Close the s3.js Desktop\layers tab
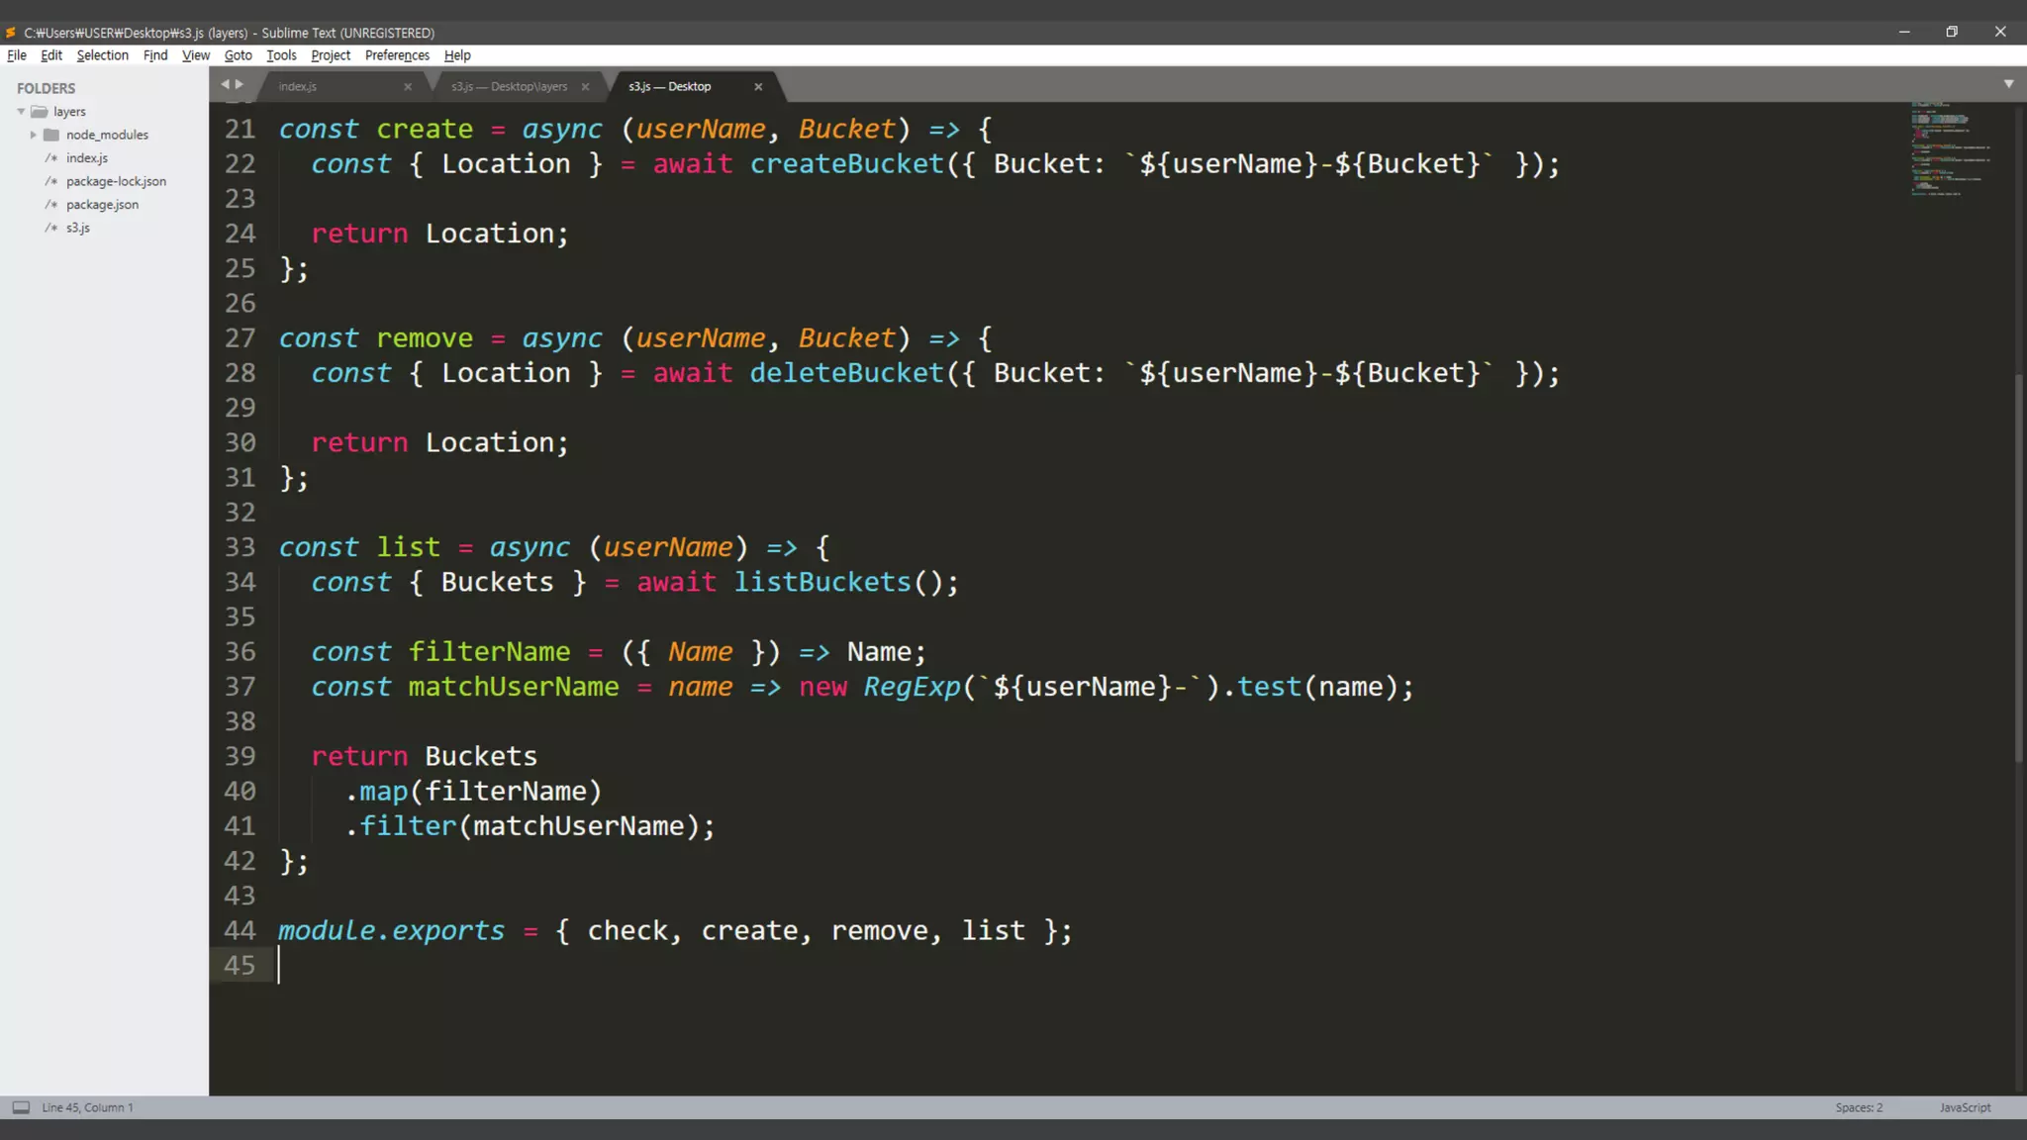The height and width of the screenshot is (1140, 2027). pos(585,87)
